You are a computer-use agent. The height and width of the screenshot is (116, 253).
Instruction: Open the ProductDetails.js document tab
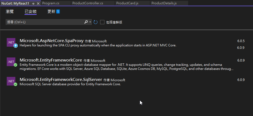coord(169,3)
